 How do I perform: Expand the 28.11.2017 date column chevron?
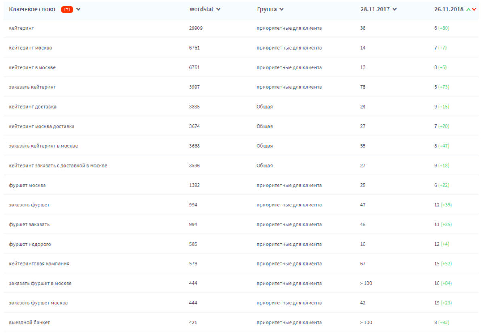[x=395, y=10]
